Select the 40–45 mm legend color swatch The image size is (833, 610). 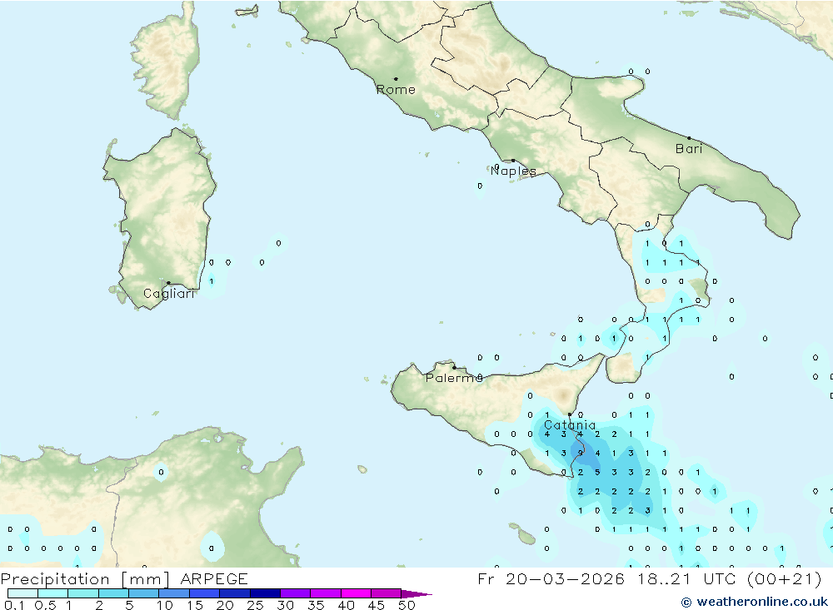pyautogui.click(x=356, y=593)
